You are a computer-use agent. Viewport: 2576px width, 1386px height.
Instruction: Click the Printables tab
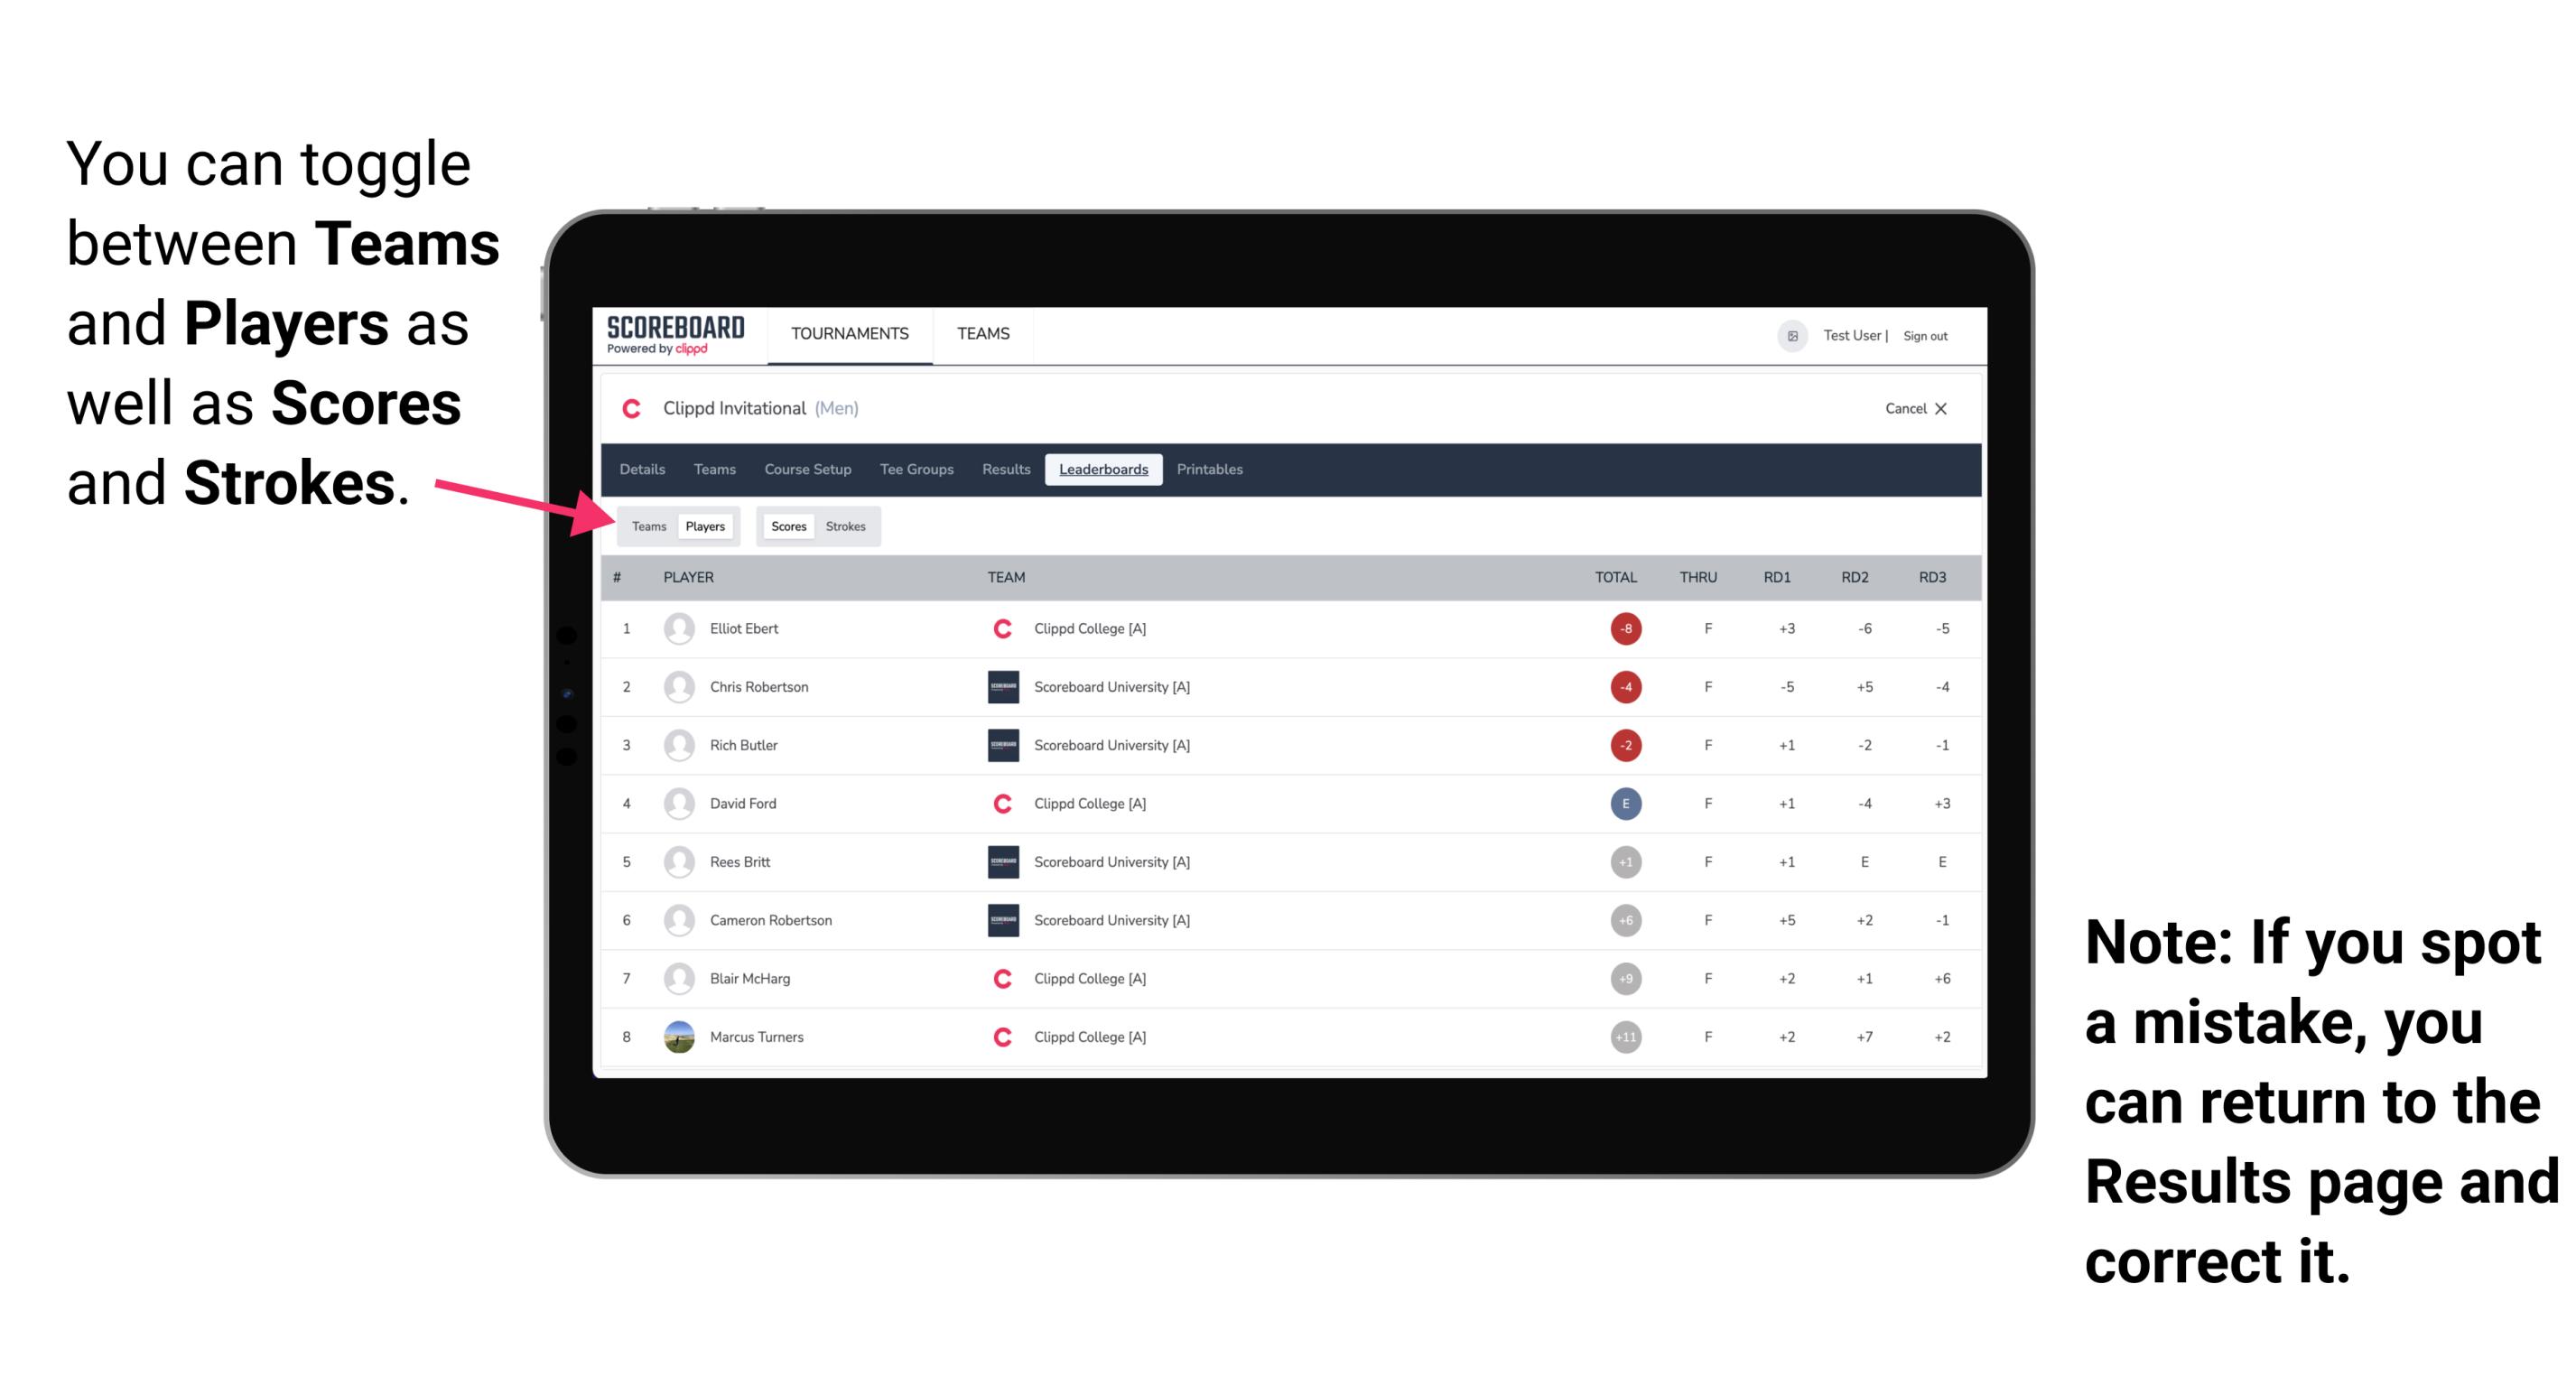tap(1211, 470)
